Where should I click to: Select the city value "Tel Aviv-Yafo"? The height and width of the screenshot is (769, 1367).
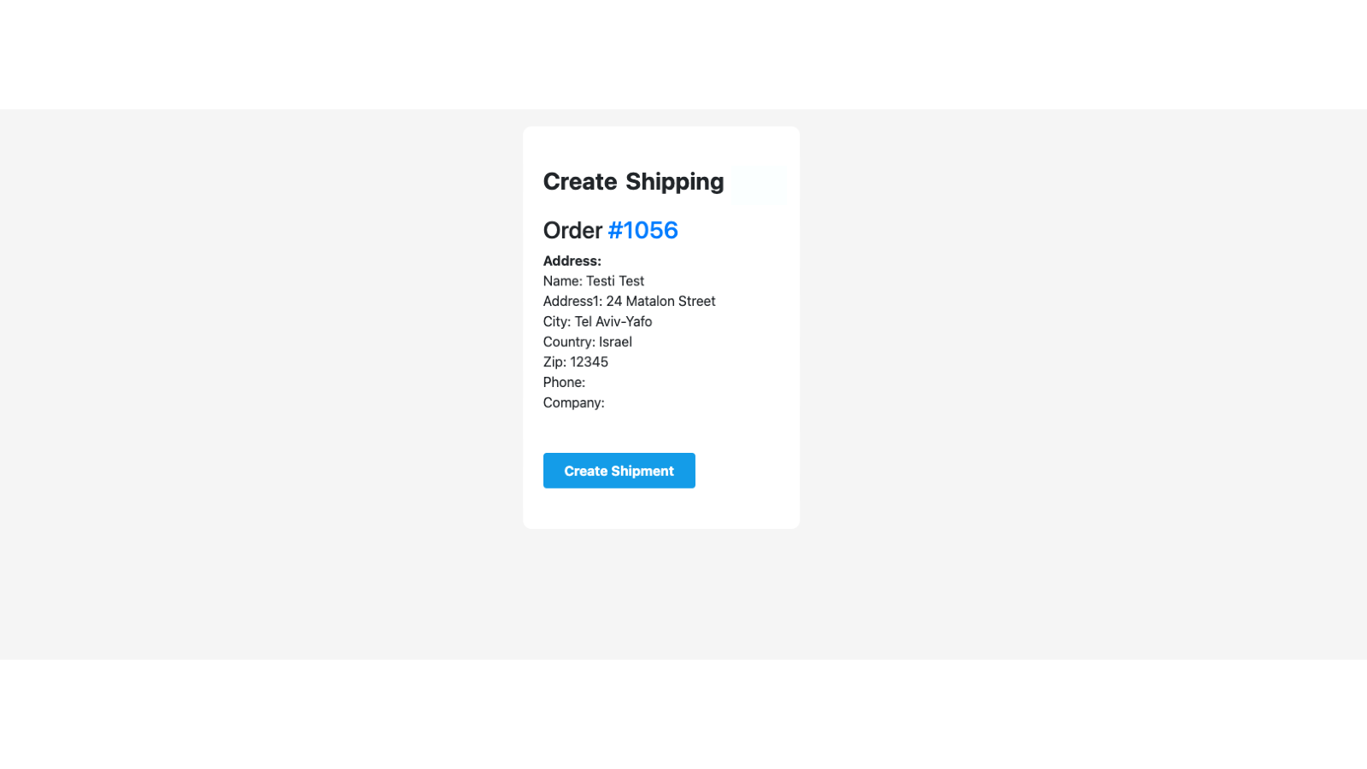(613, 321)
